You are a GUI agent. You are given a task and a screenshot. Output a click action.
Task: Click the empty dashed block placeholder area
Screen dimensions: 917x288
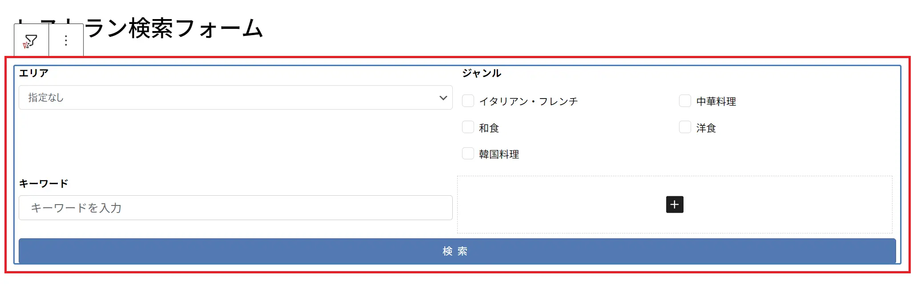coord(675,205)
